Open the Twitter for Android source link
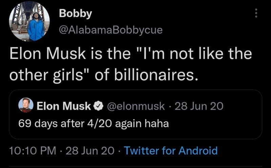The width and height of the screenshot is (271, 168). tap(171, 150)
